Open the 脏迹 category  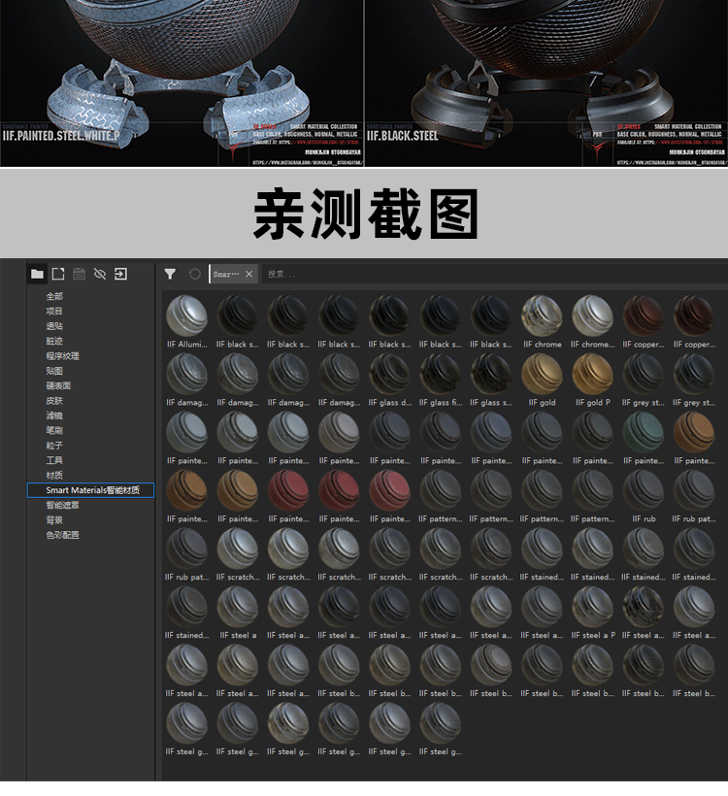(x=54, y=341)
